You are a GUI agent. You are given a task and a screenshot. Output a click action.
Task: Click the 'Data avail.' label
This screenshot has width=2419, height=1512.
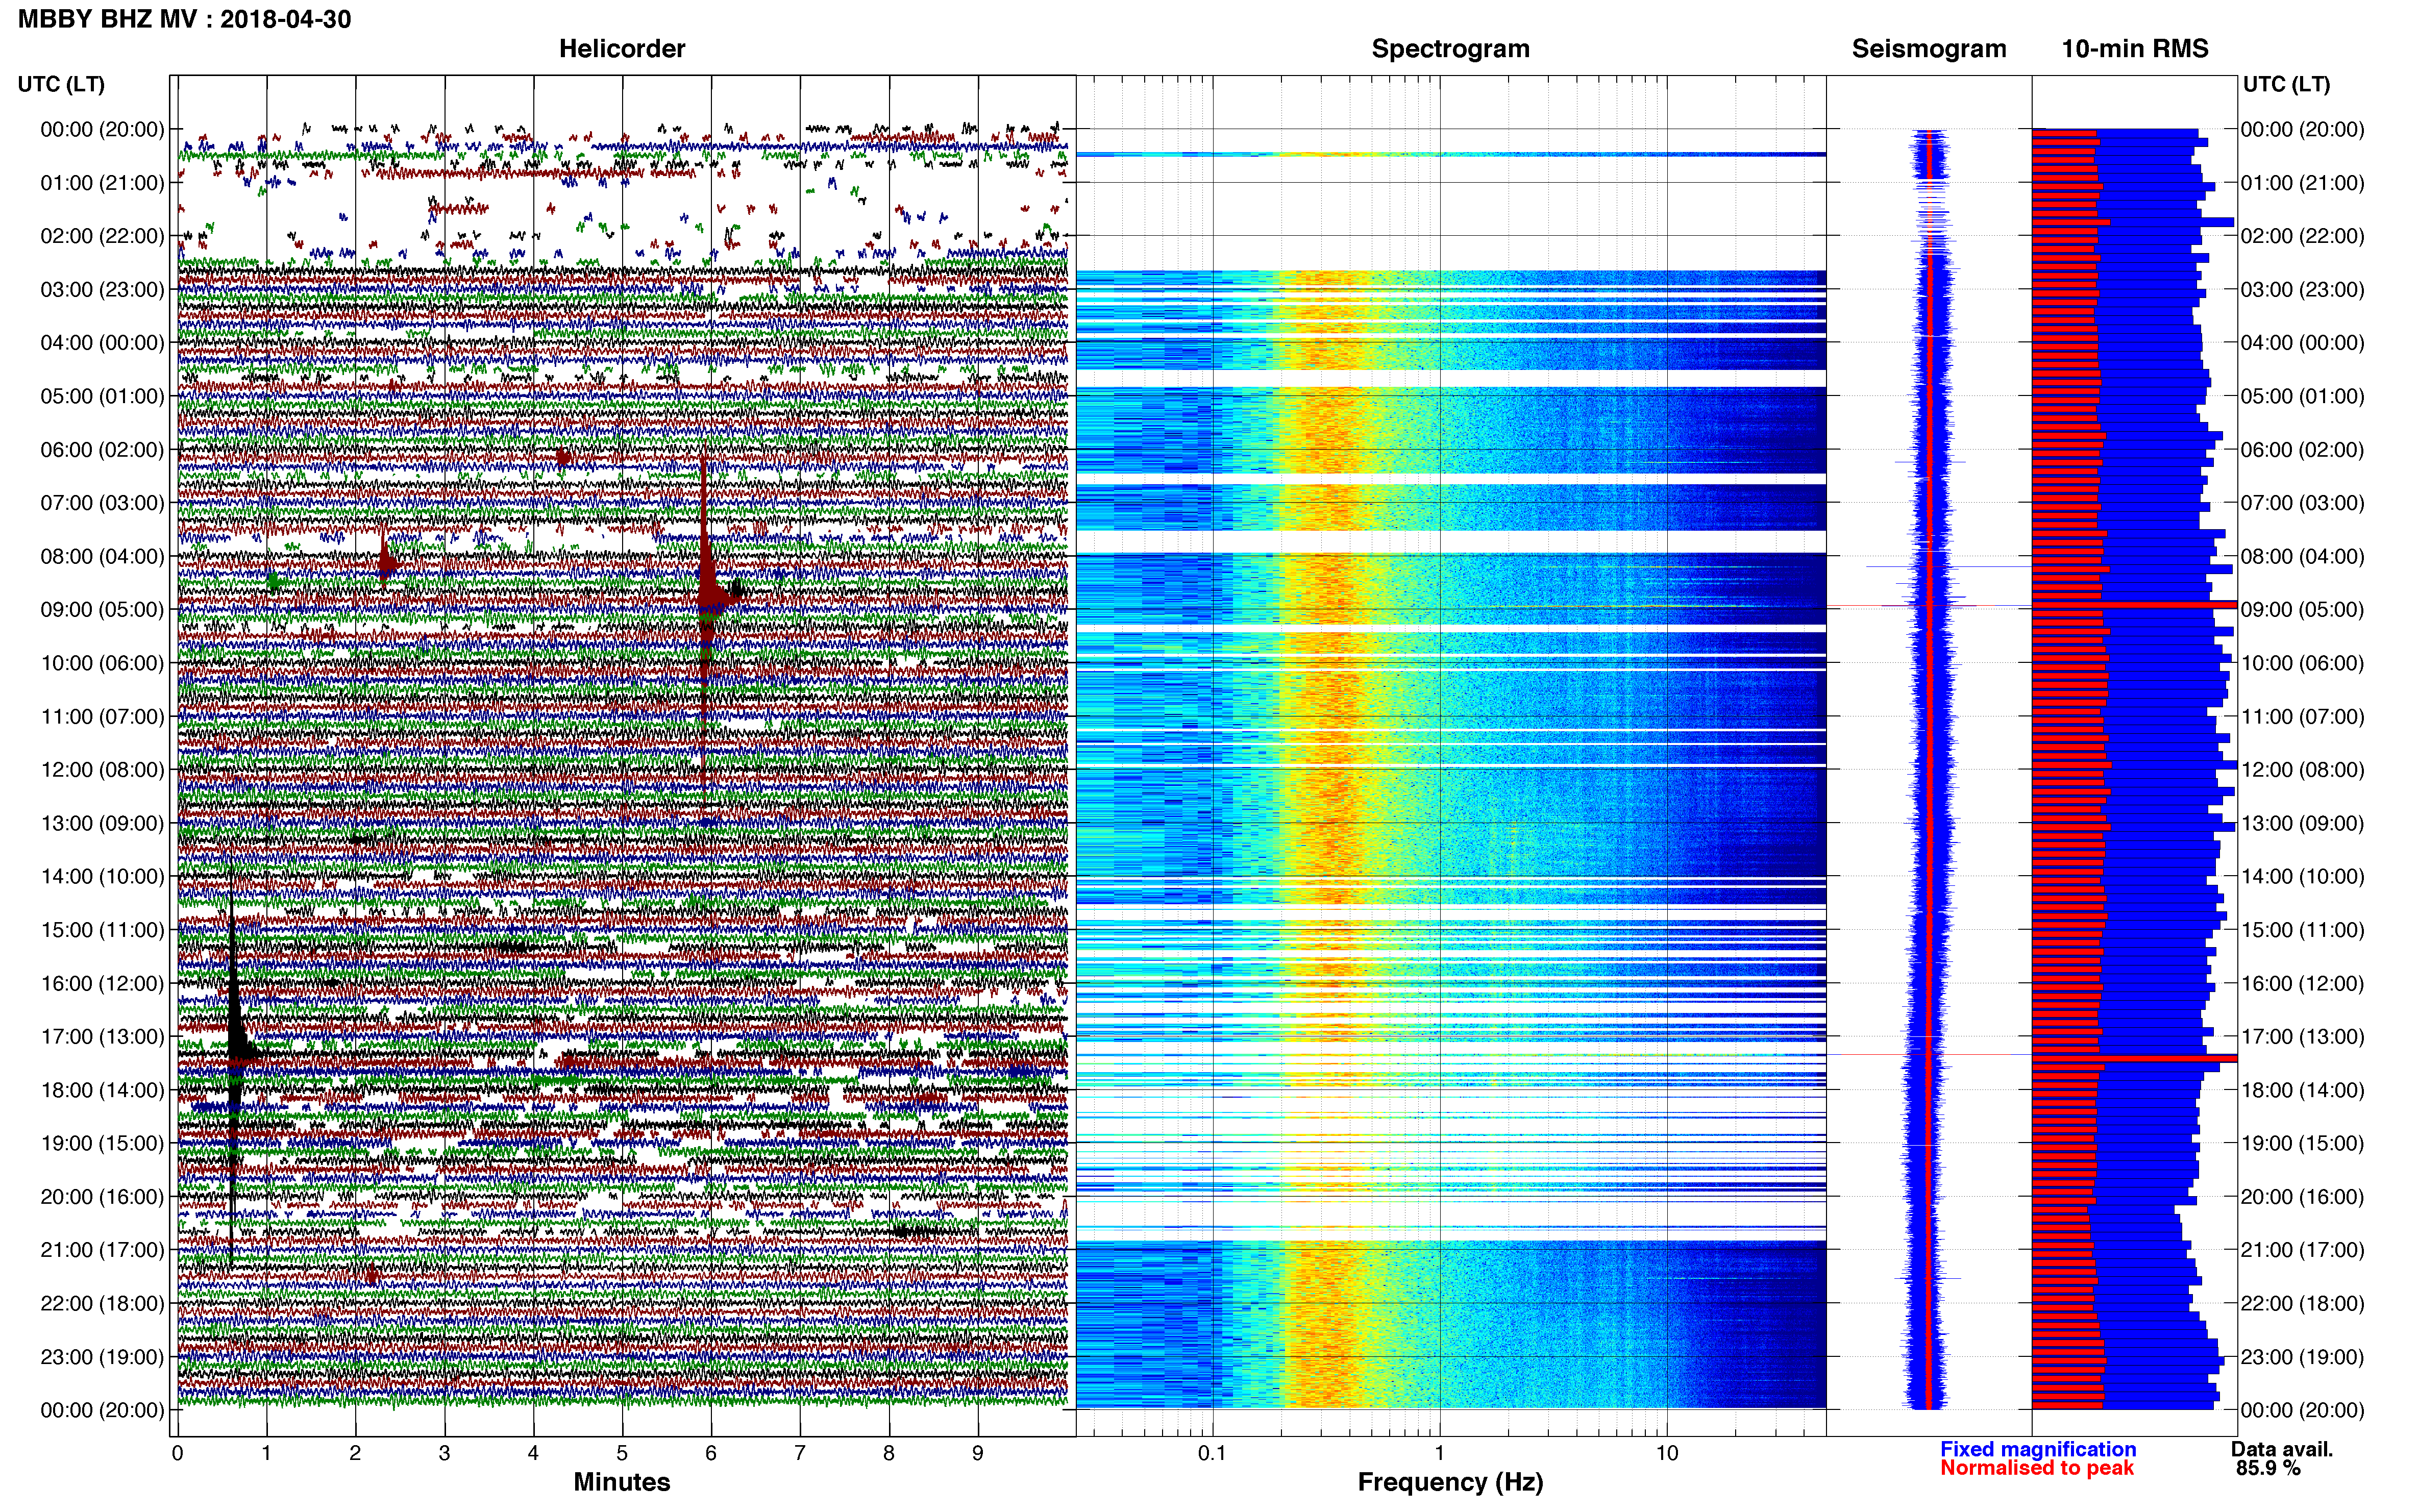tap(2282, 1449)
